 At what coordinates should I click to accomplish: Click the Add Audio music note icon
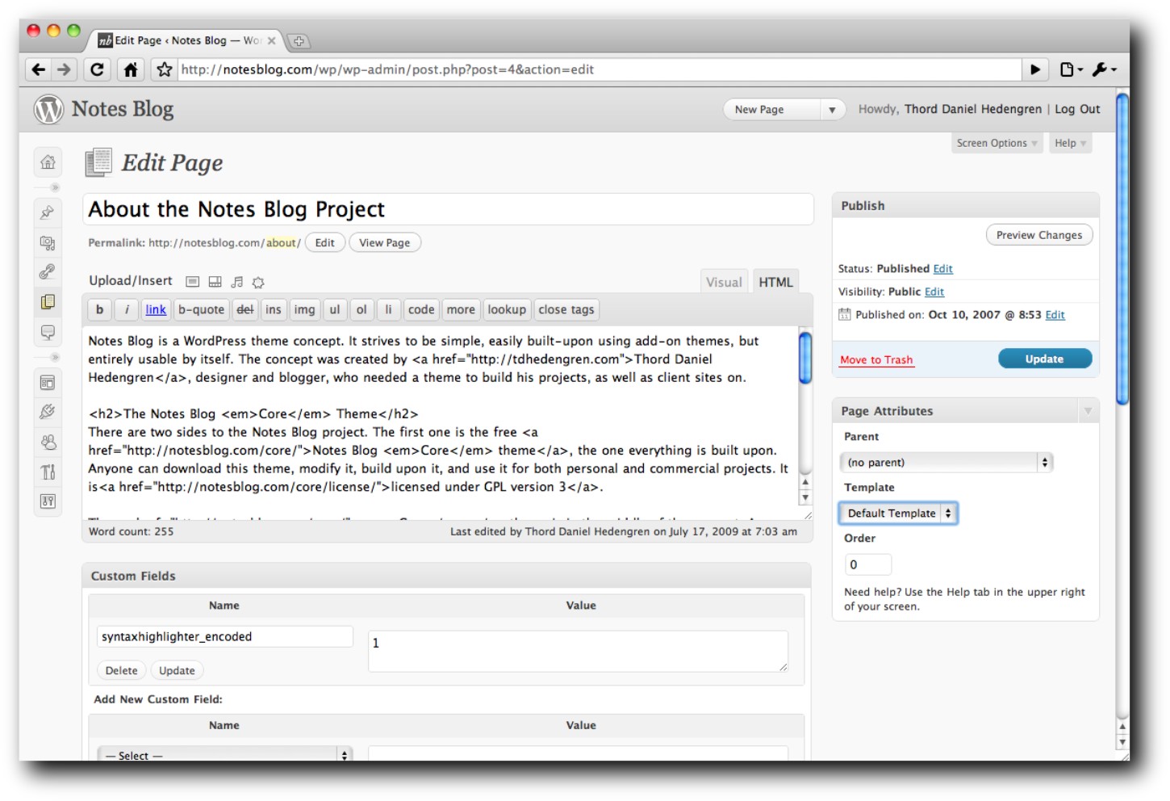(x=236, y=282)
